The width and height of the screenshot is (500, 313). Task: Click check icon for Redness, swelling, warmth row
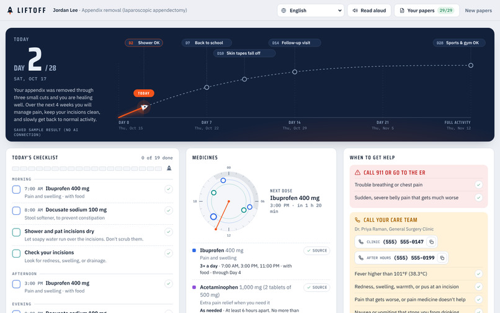[x=478, y=287]
